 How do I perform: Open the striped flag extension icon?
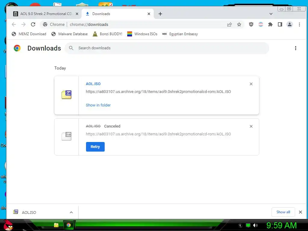tap(261, 24)
